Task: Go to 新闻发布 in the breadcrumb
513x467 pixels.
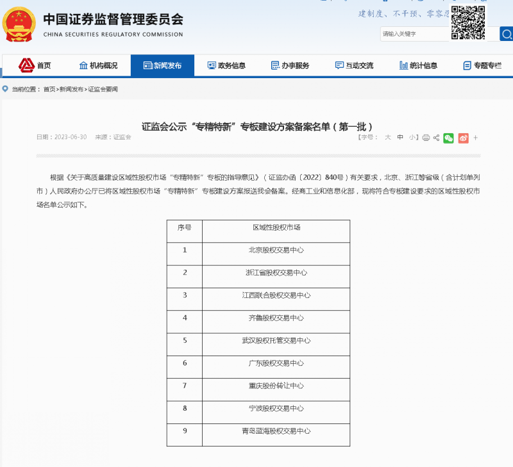Action: pyautogui.click(x=71, y=89)
